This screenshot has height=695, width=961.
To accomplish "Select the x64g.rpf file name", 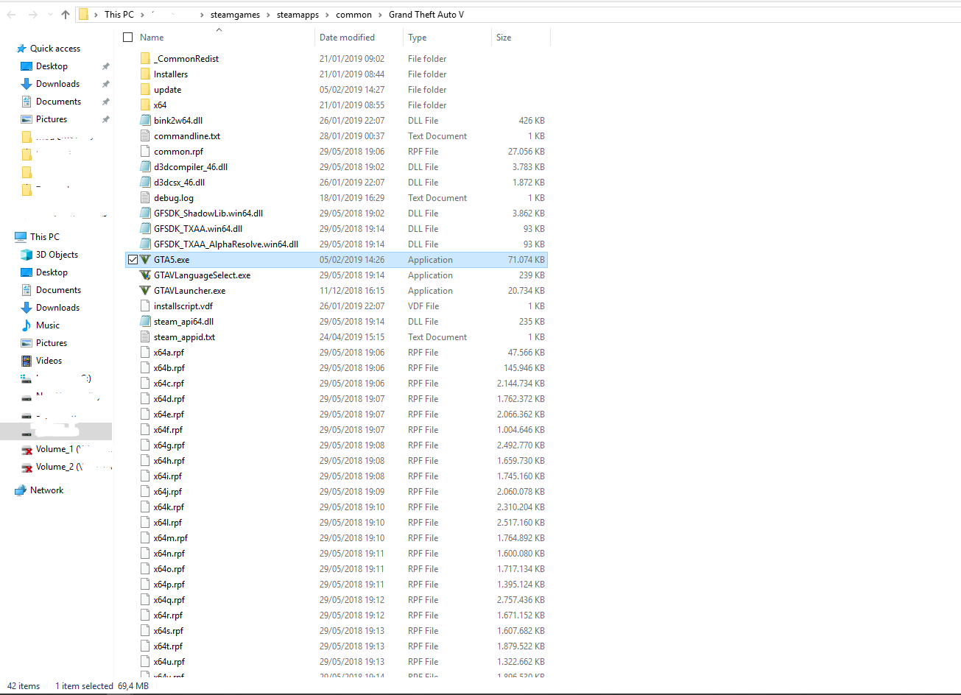I will point(169,445).
